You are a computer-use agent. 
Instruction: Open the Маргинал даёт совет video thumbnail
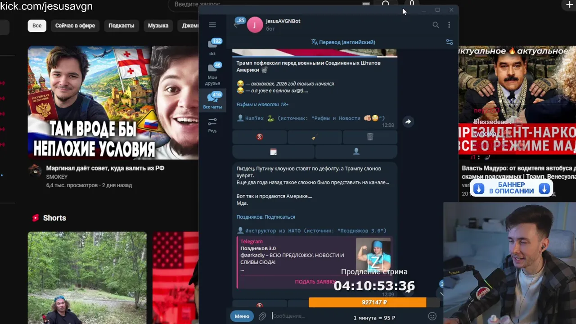click(x=113, y=103)
